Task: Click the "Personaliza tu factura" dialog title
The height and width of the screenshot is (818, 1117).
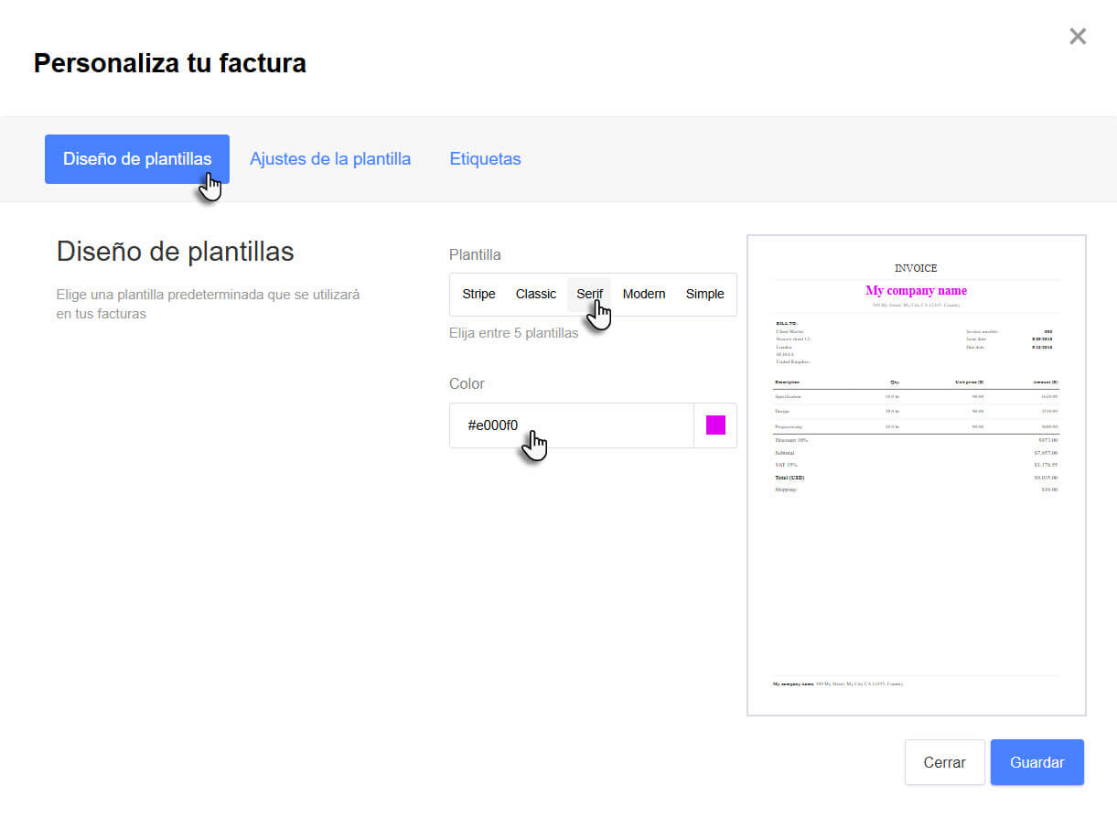Action: click(170, 63)
